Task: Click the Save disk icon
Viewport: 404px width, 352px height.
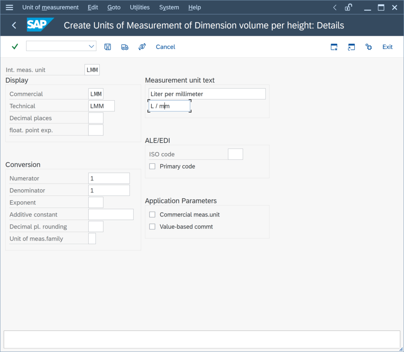Action: tap(107, 47)
